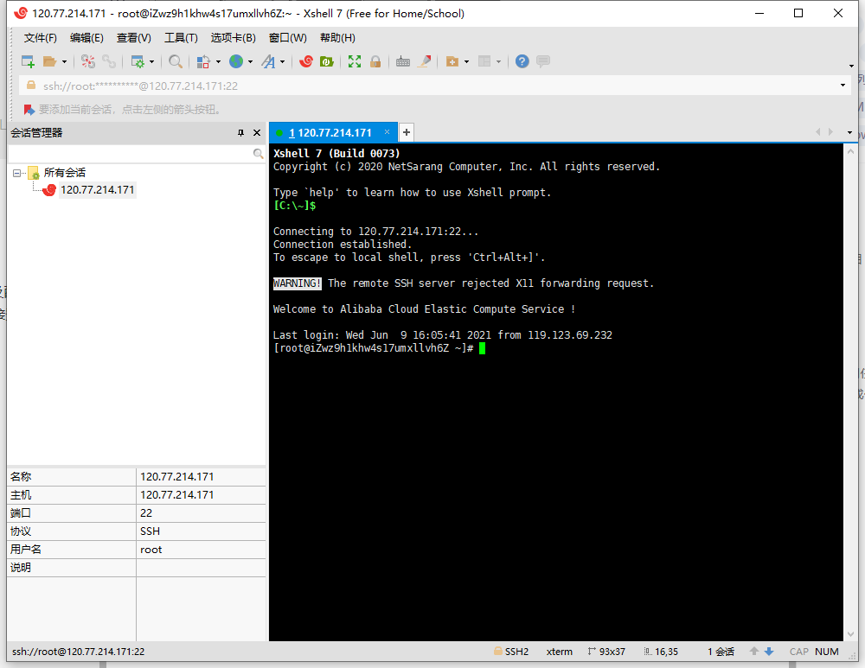The height and width of the screenshot is (668, 865).
Task: Click the 端口 value 22 cell
Action: click(x=201, y=513)
